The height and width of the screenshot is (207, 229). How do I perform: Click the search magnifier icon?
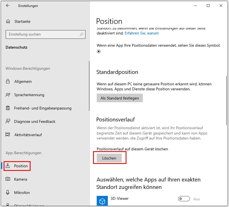click(81, 34)
